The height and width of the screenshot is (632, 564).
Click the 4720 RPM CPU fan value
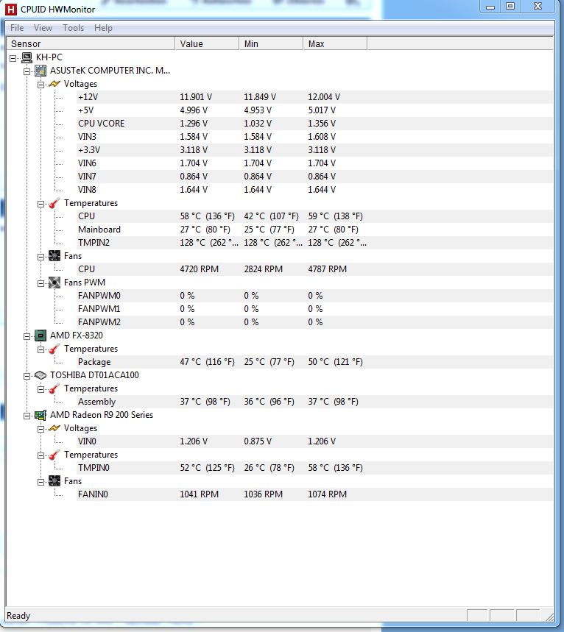(200, 269)
